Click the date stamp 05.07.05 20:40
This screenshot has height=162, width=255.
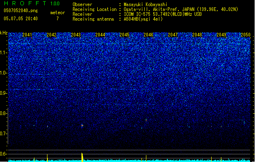click(x=21, y=19)
